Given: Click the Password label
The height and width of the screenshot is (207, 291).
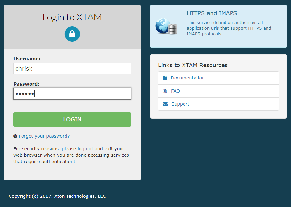Looking at the screenshot, I should tap(26, 84).
